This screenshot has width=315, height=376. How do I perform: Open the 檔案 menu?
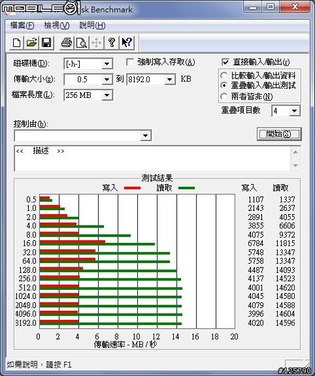click(x=22, y=25)
